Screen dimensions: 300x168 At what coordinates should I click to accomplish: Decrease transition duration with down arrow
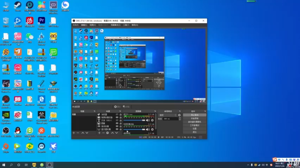pyautogui.click(x=180, y=119)
